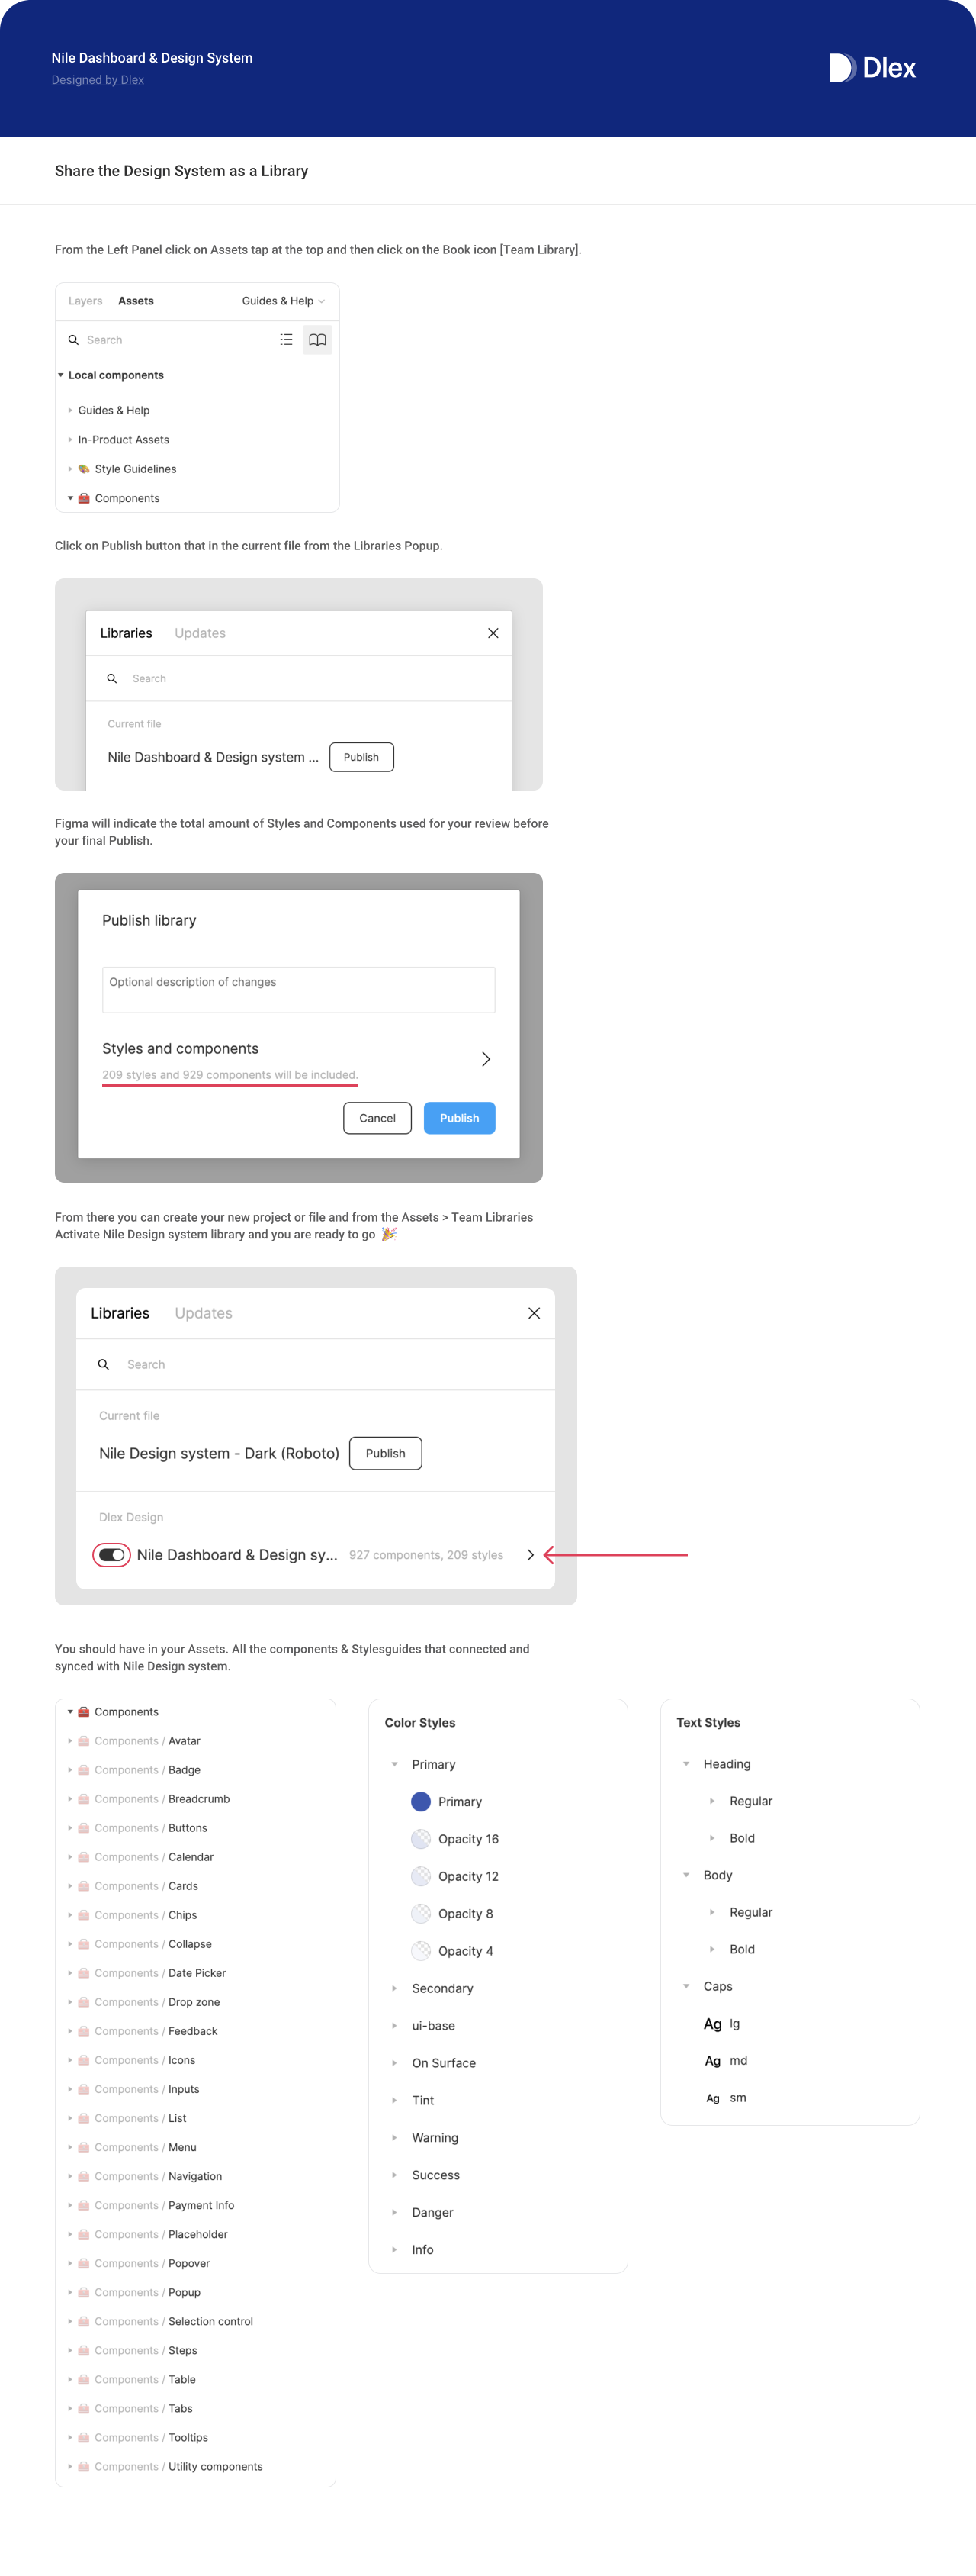Click toolbox icon for Components / Calendar
Viewport: 976px width, 2576px height.
tap(84, 1857)
